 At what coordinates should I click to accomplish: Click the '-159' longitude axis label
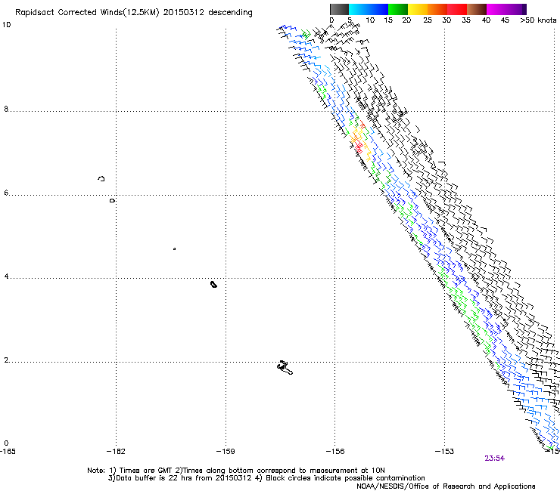point(226,452)
